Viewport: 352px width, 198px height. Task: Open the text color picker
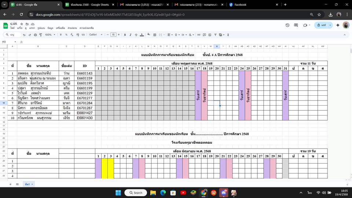142,35
